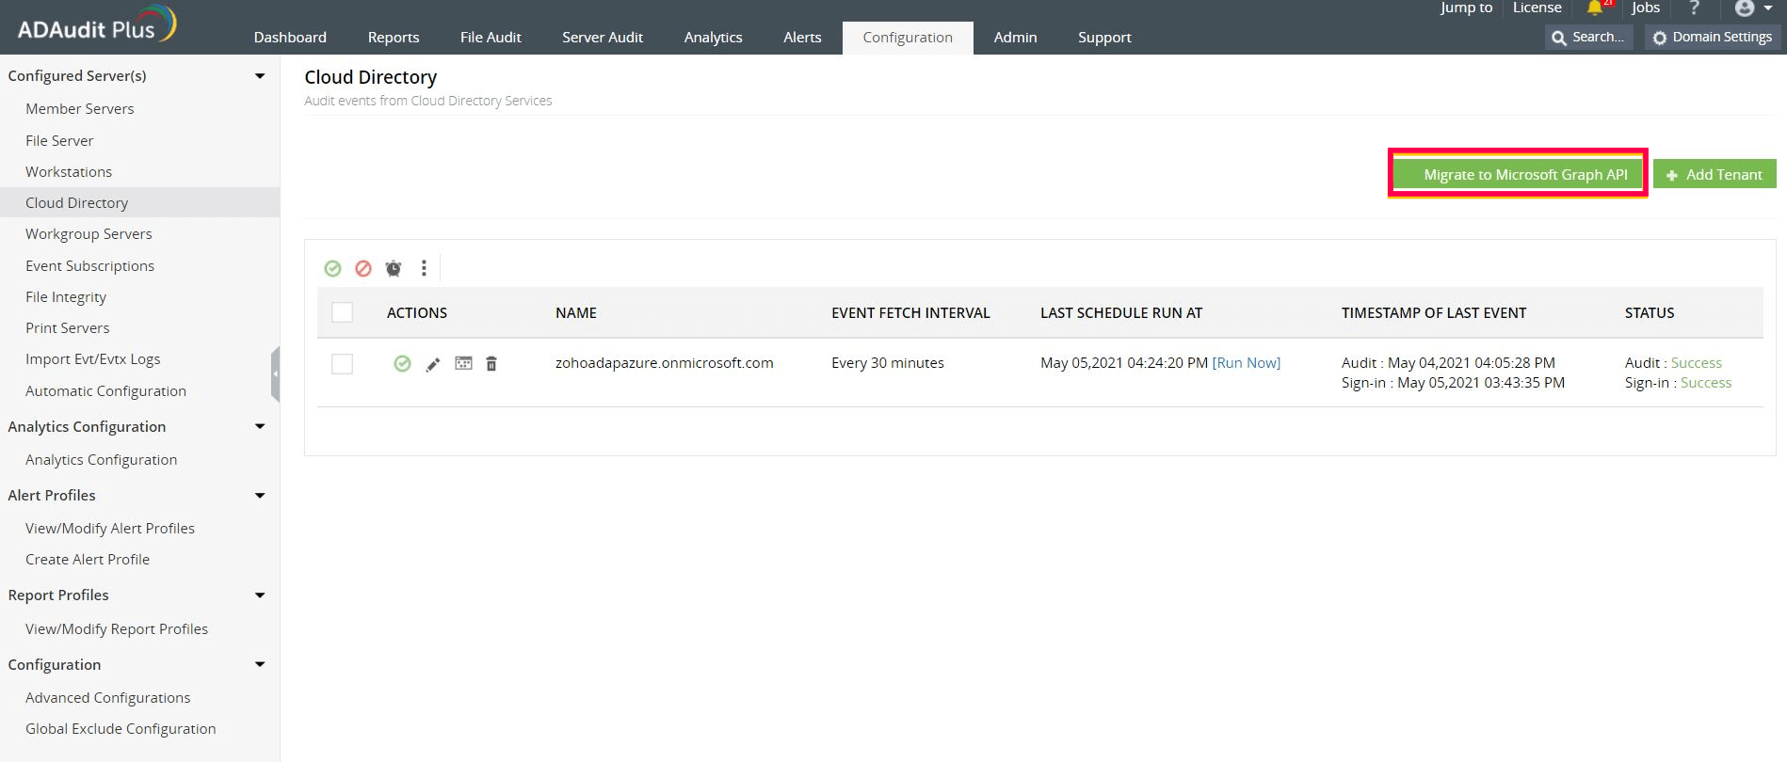The width and height of the screenshot is (1787, 762).
Task: Collapse the Report Profiles section arrow
Action: [260, 595]
